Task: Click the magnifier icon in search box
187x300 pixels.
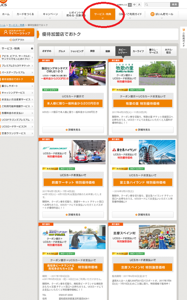Action: tap(146, 4)
